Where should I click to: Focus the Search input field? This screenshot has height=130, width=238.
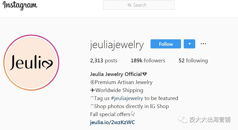(139, 5)
